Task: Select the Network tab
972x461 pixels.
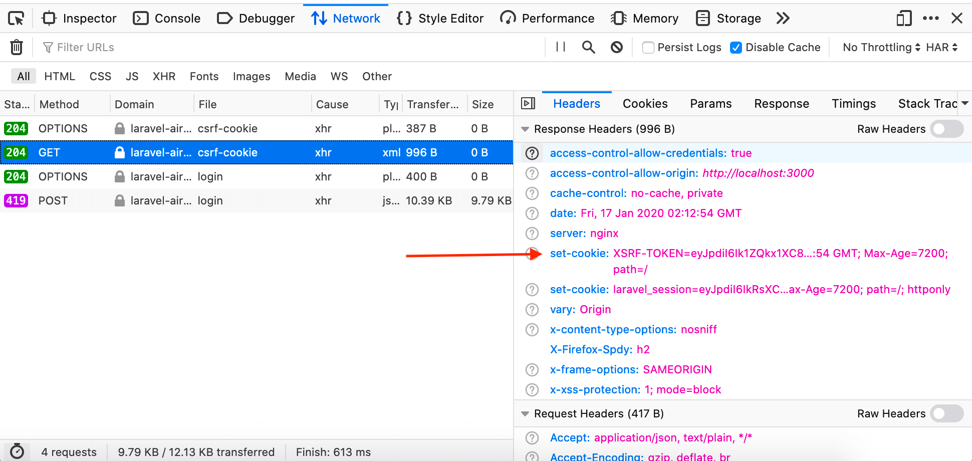Action: [x=346, y=19]
